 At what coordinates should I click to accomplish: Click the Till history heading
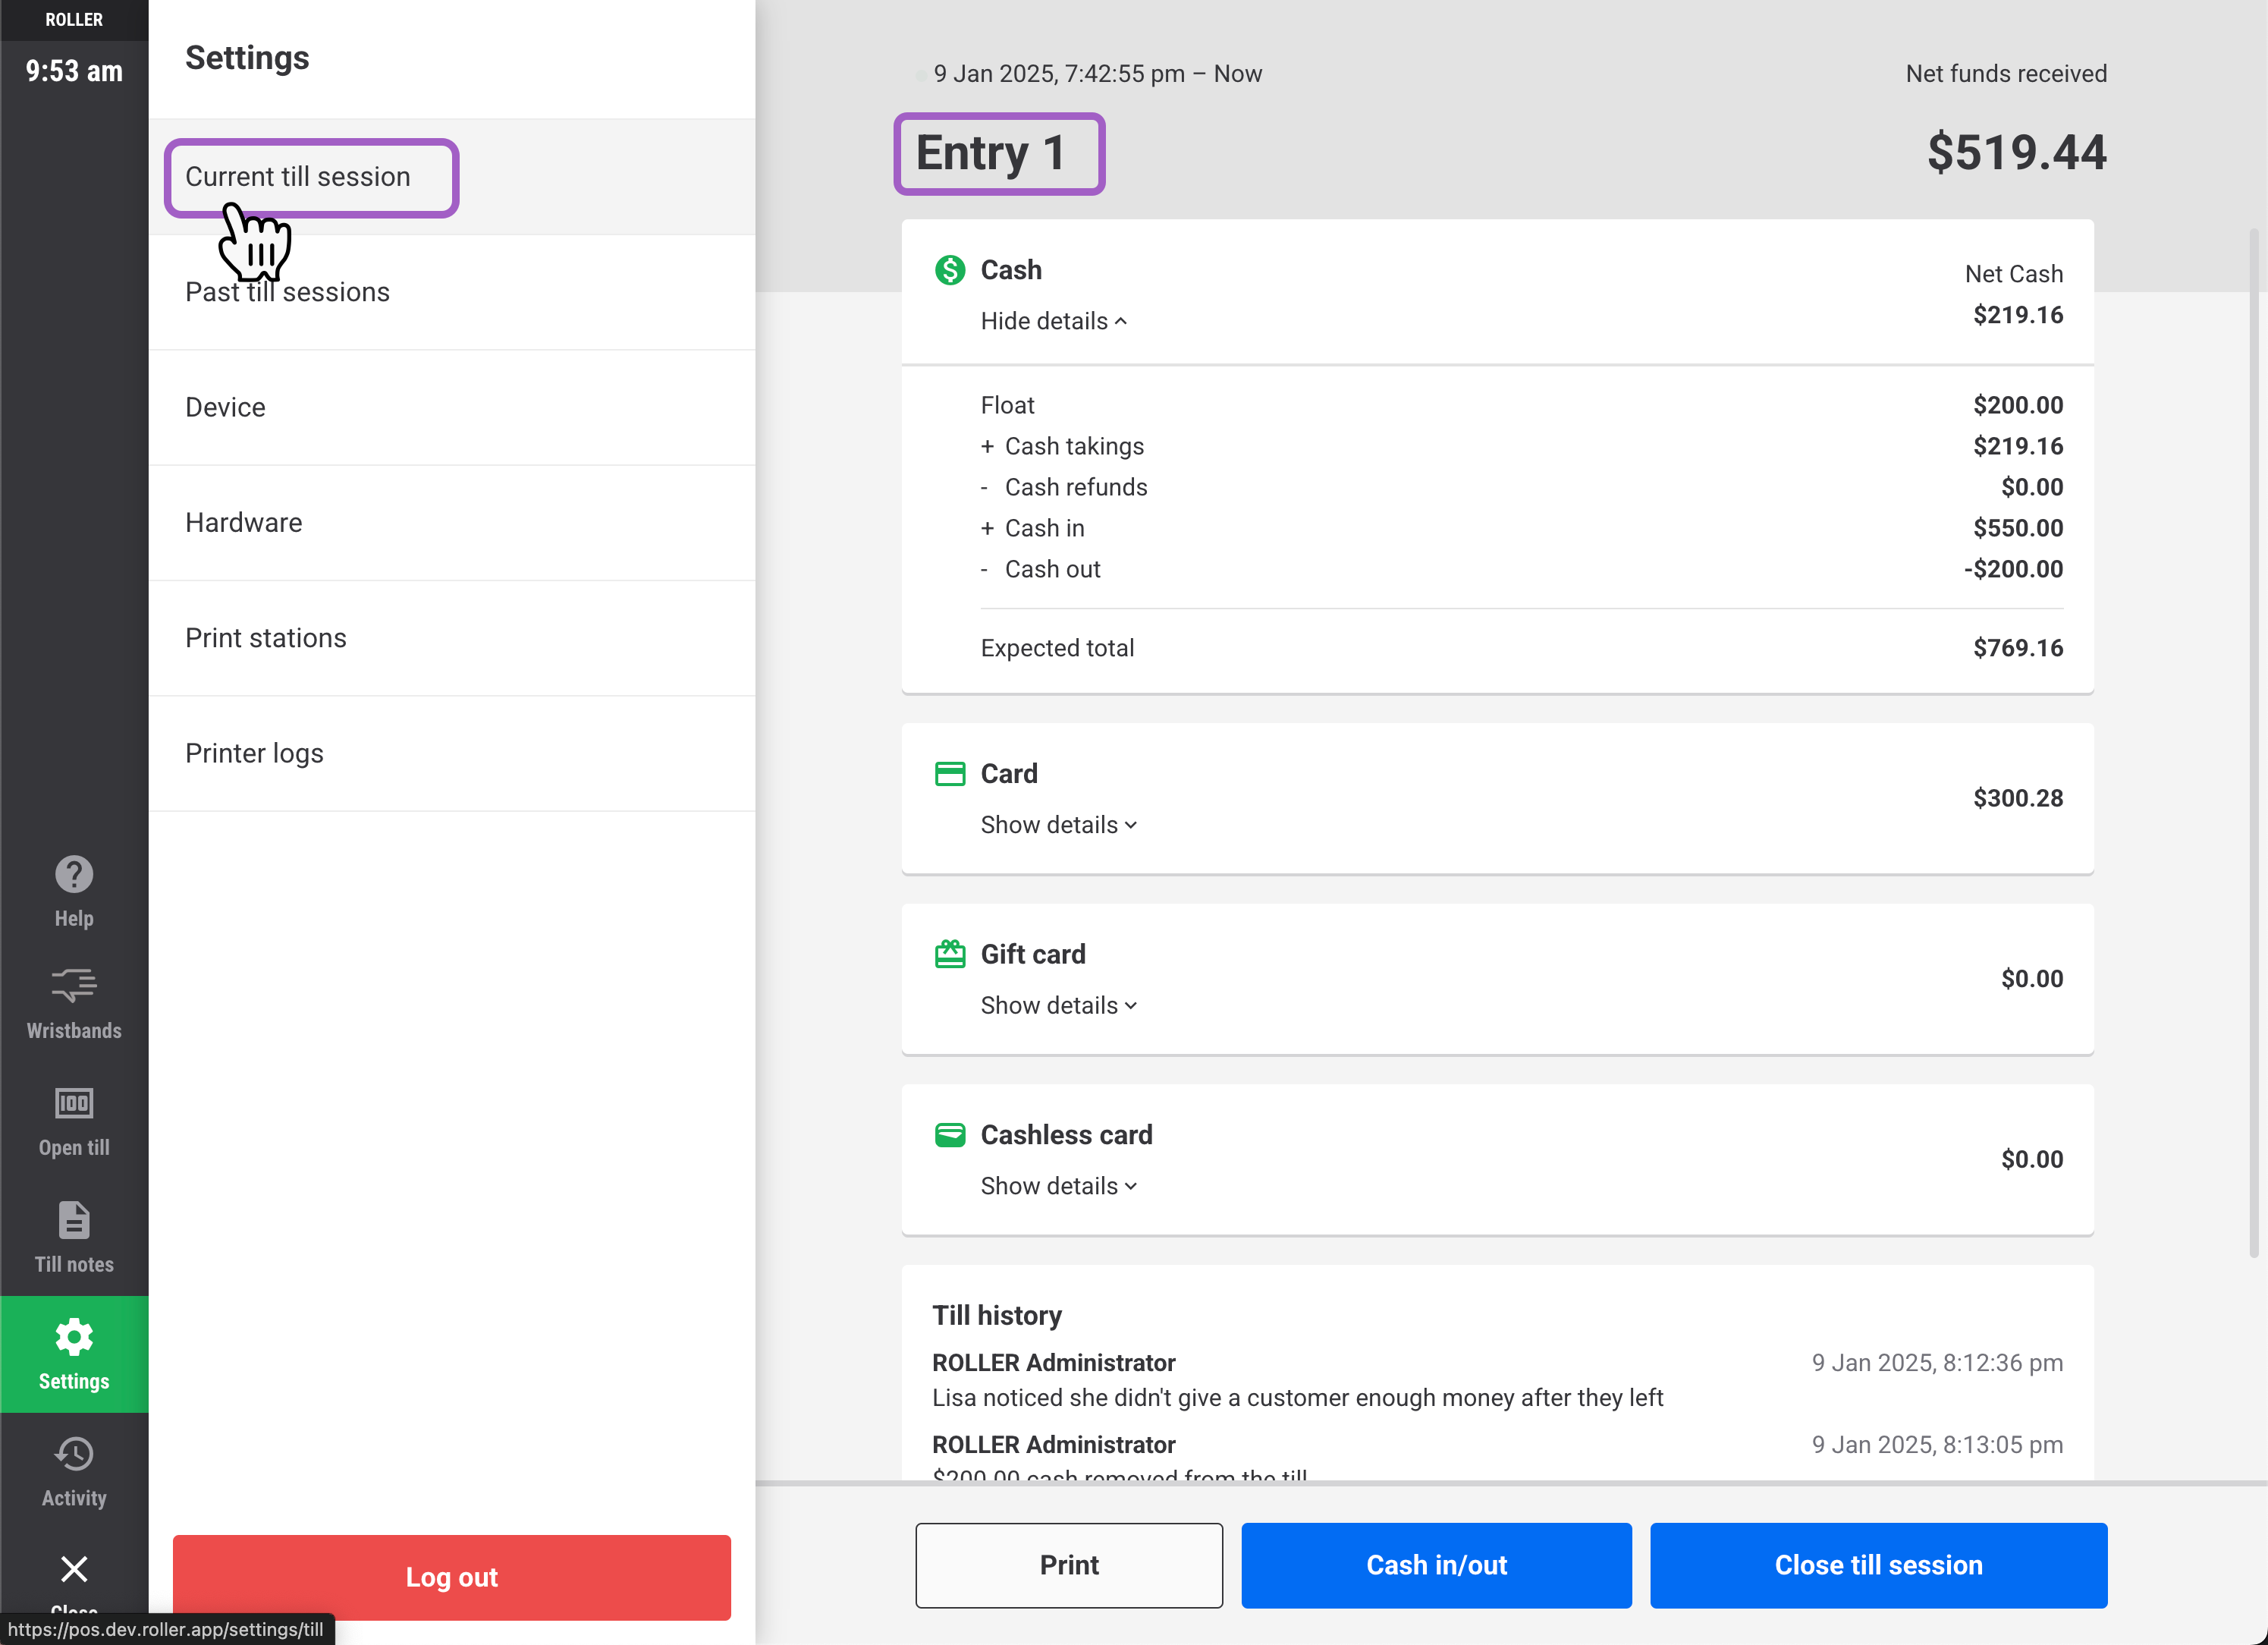coord(997,1315)
